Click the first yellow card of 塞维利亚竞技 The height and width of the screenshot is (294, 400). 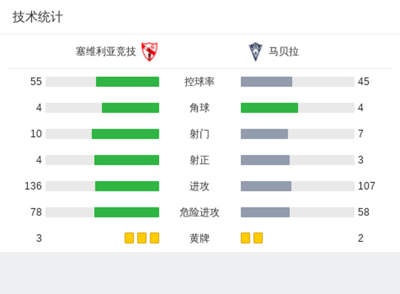point(129,238)
